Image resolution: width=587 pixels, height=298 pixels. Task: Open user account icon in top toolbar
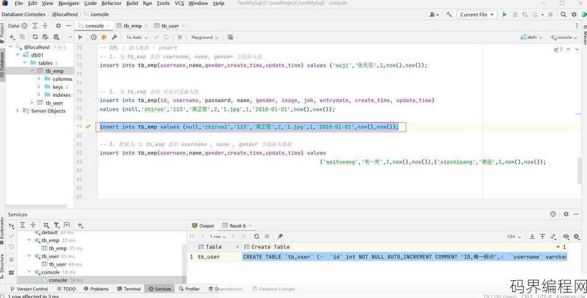[434, 15]
